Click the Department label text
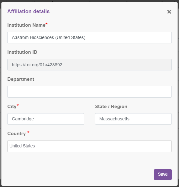Image resolution: width=179 pixels, height=187 pixels. pos(21,79)
